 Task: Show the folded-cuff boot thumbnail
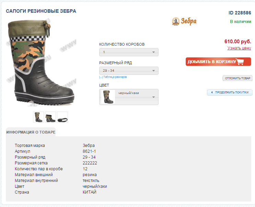click(x=50, y=117)
